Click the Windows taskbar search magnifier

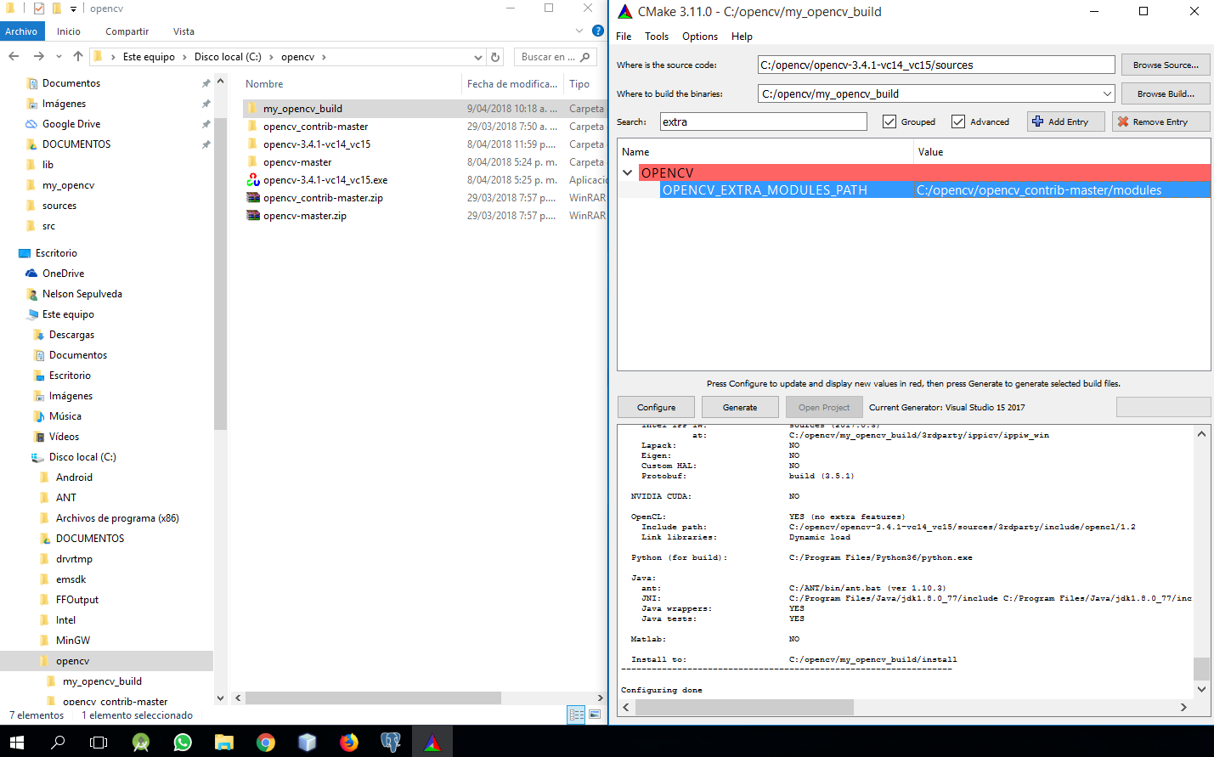point(58,743)
